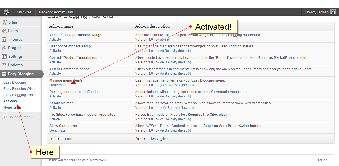Click the Add-on description footer at table bottom
The width and height of the screenshot is (339, 166).
point(152,138)
